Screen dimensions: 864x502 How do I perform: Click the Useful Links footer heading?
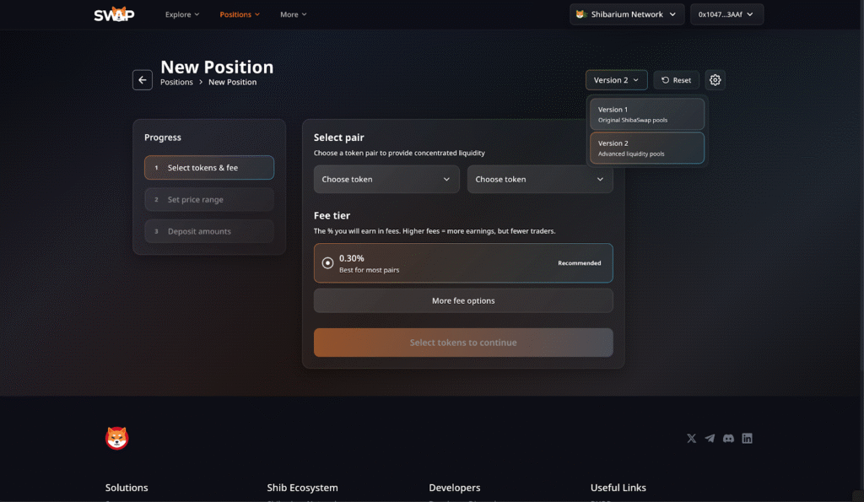pos(618,488)
